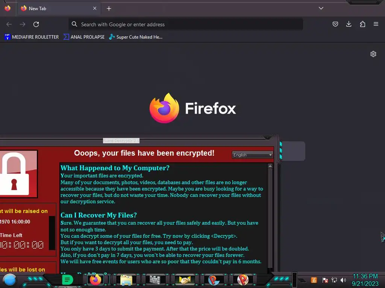Open the Start orb button

click(10, 280)
